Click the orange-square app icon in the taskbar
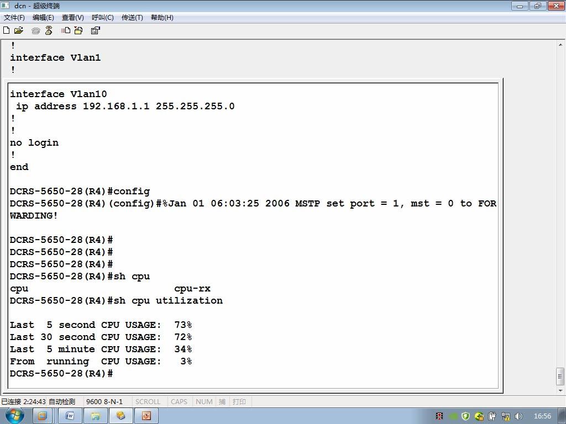The height and width of the screenshot is (424, 566). coord(43,416)
